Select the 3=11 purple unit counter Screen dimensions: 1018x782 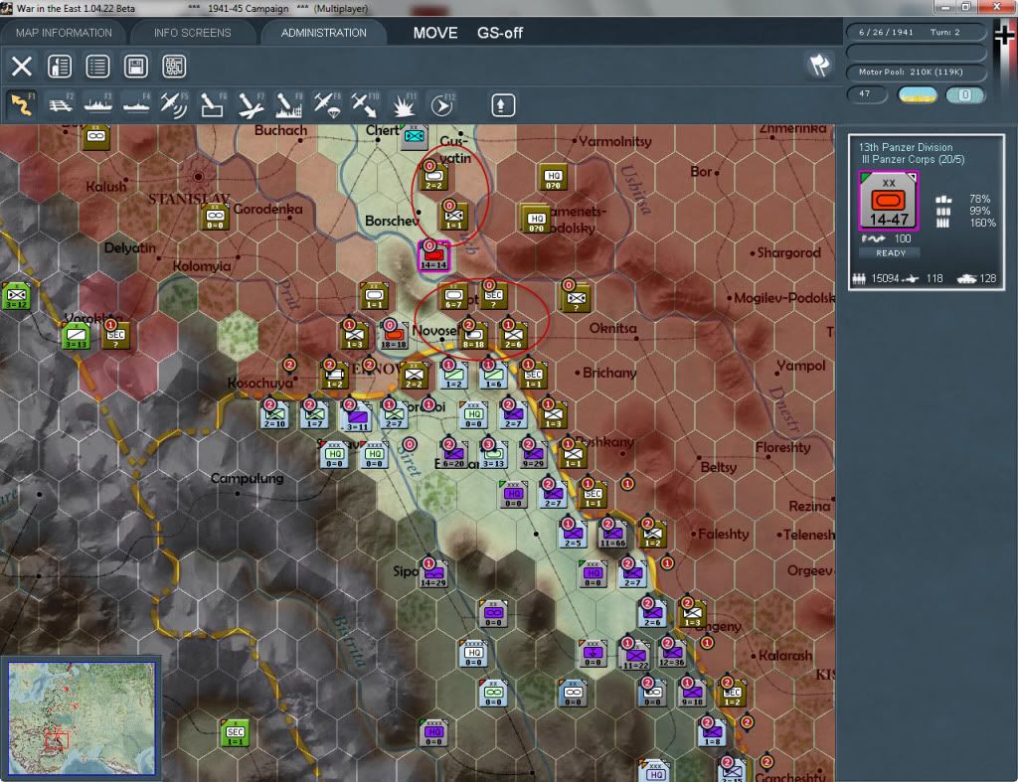pyautogui.click(x=357, y=417)
